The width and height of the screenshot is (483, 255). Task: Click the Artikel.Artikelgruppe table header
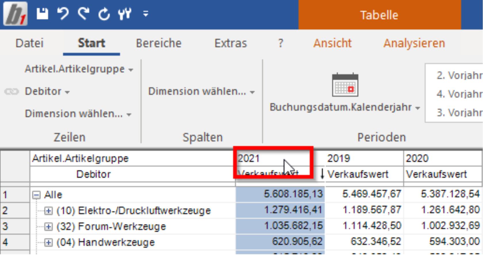click(x=133, y=158)
